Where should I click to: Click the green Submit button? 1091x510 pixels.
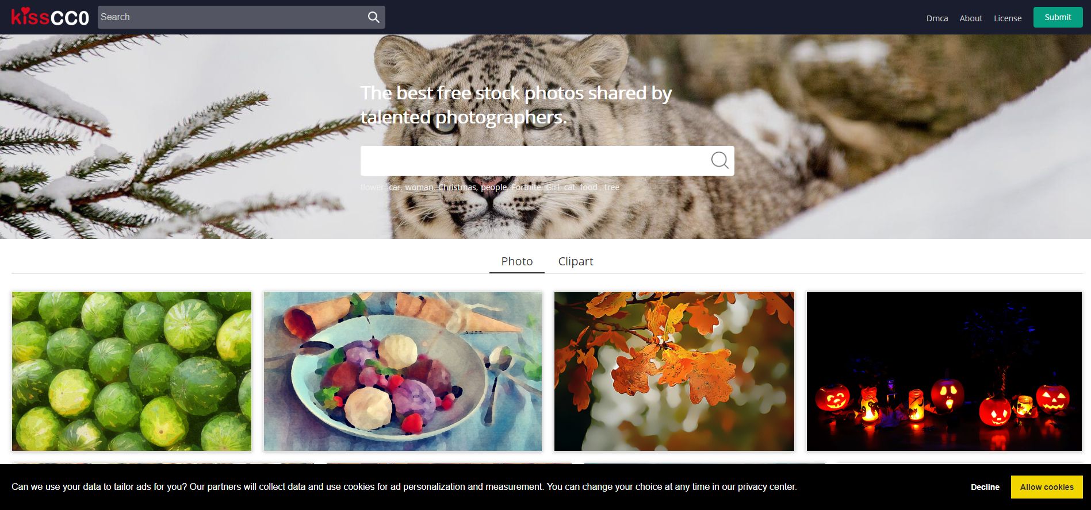coord(1058,17)
